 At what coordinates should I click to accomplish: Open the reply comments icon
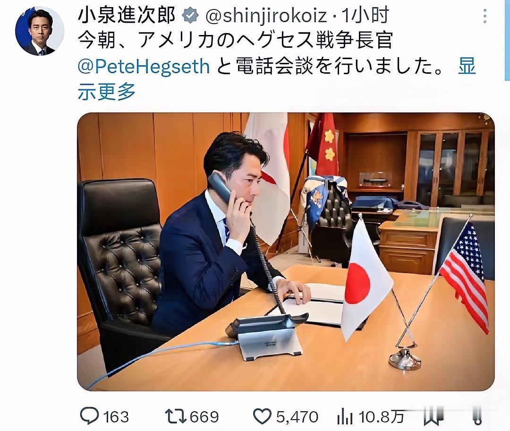coord(89,416)
